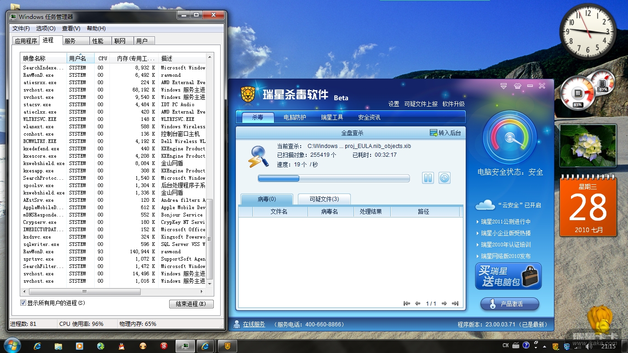
Task: Click the CH input language indicator
Action: (x=506, y=346)
